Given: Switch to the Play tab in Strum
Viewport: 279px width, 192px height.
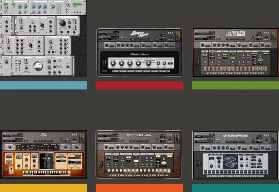Looking at the screenshot, I should (37, 141).
